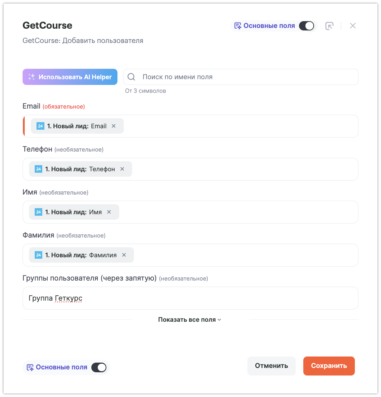
Task: Toggle the bottom Основные поля switch
Action: 99,367
